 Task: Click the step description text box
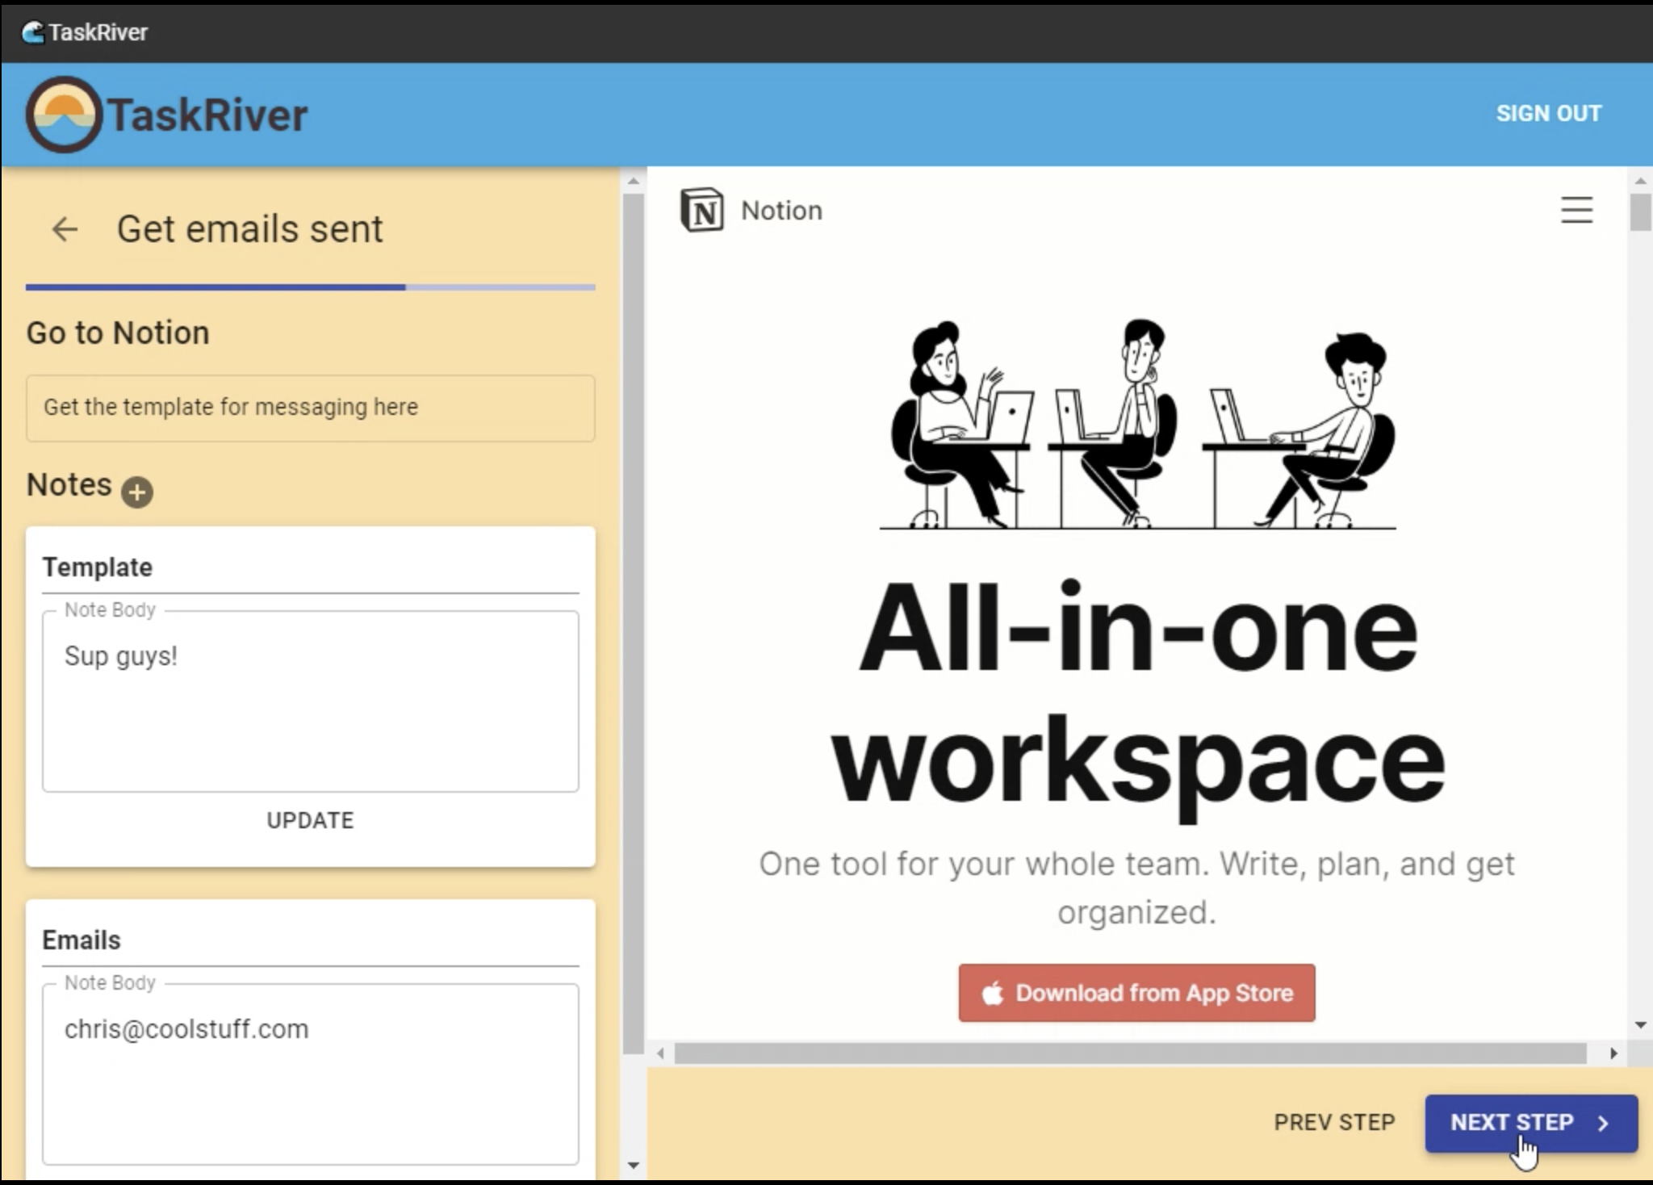coord(310,408)
